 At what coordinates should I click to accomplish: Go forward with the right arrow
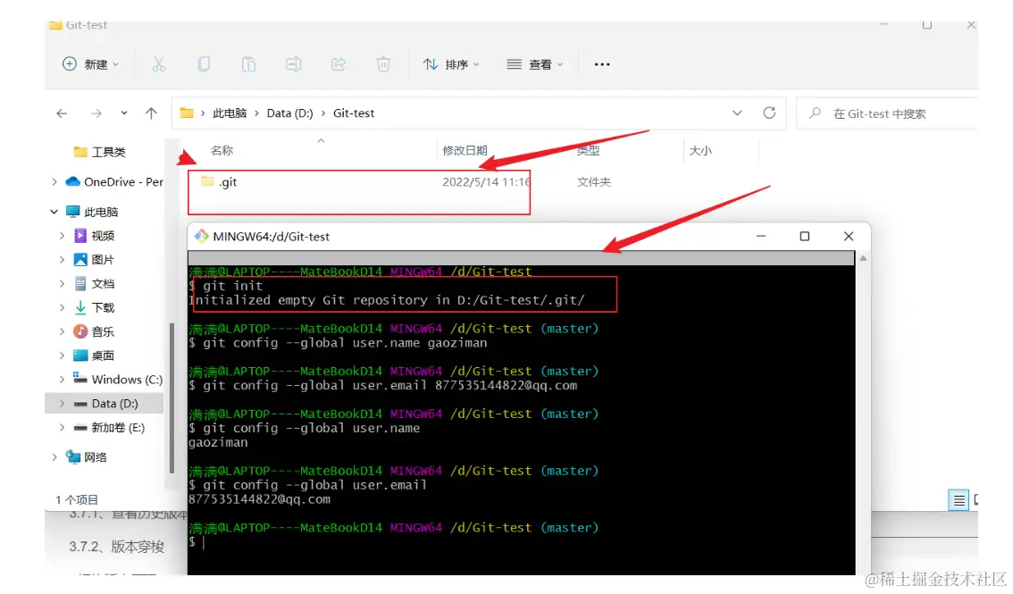96,113
